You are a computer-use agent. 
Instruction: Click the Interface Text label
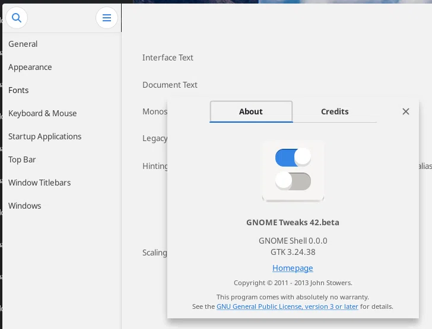tap(168, 58)
